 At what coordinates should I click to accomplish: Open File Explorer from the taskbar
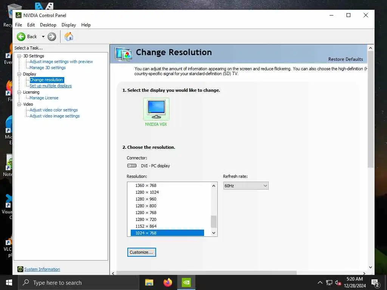pos(149,282)
